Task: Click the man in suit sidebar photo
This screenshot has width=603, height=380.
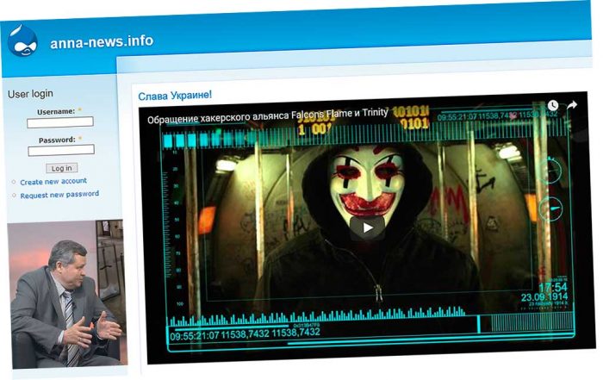Action: pos(66,293)
